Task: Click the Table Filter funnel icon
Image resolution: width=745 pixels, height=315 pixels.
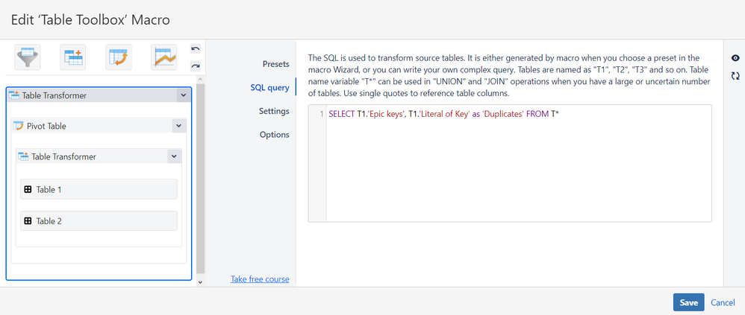Action: pyautogui.click(x=28, y=57)
